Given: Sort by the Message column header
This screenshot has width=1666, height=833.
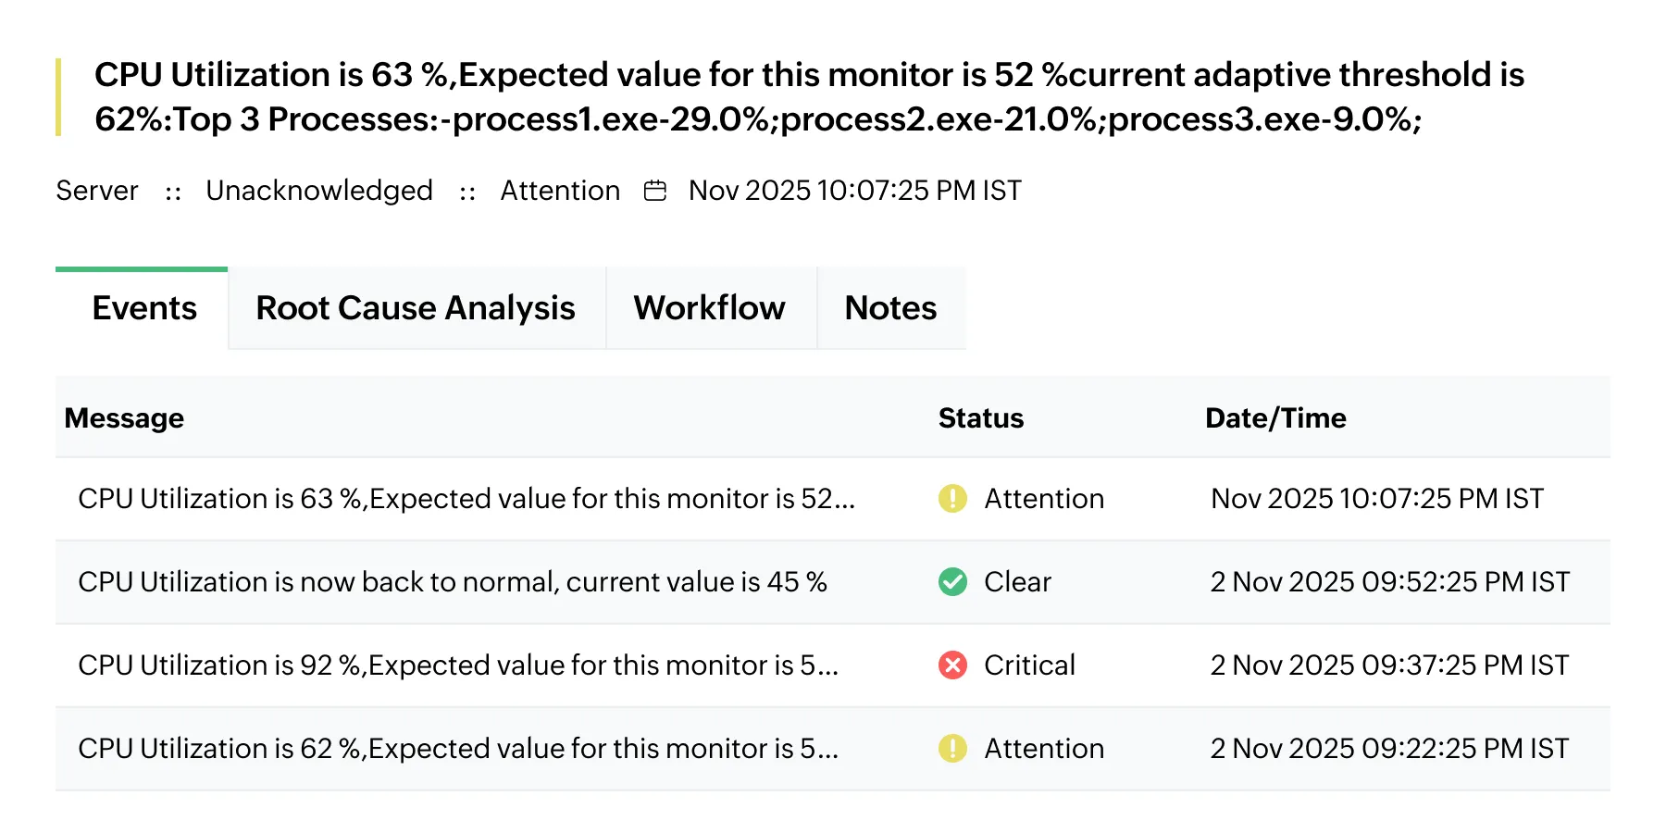Looking at the screenshot, I should [125, 417].
